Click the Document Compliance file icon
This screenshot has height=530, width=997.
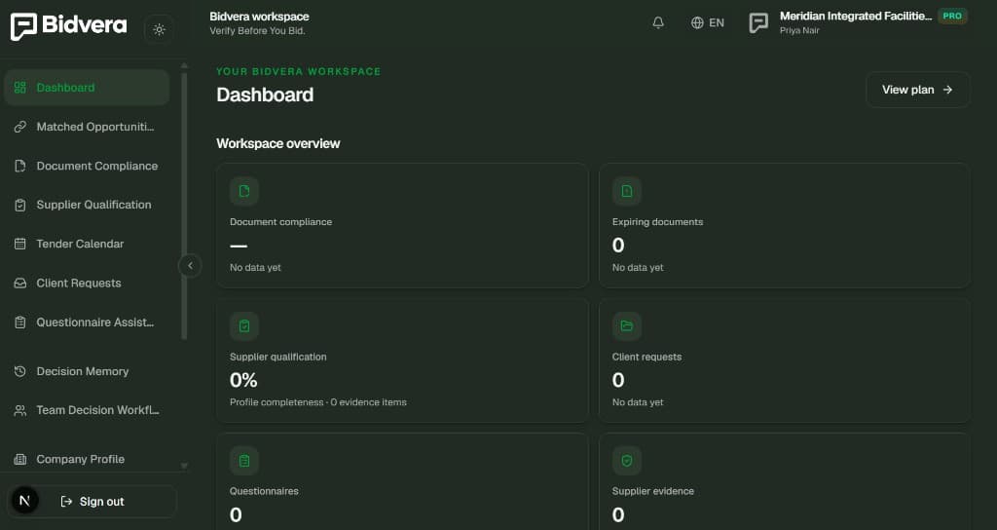click(20, 166)
